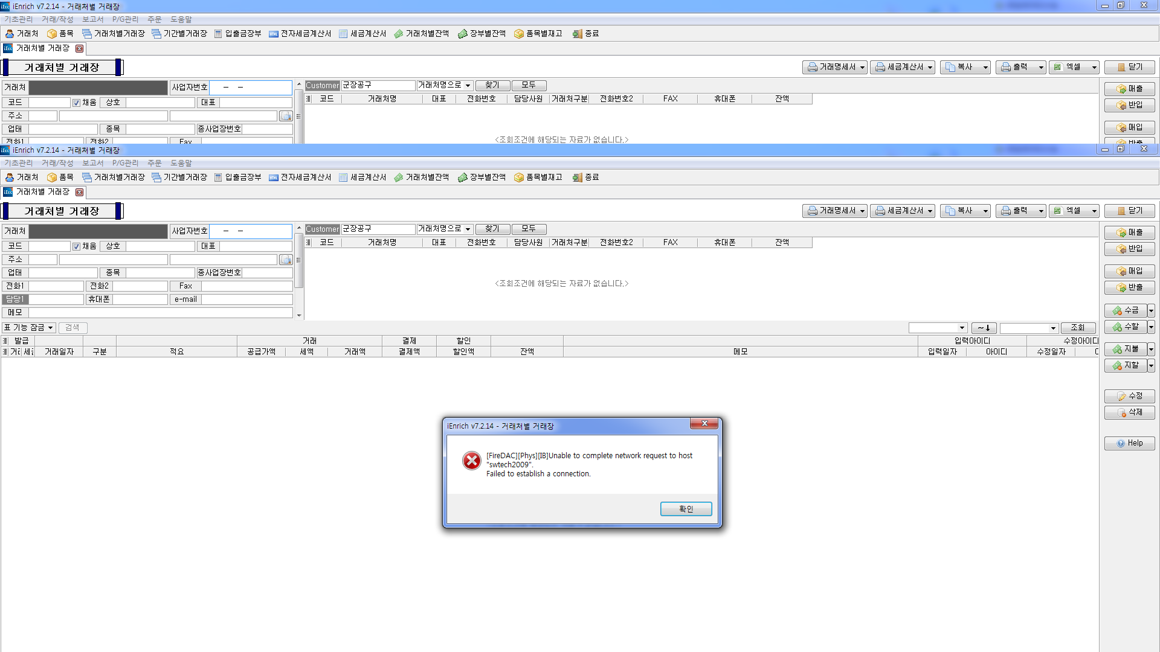The image size is (1160, 652).
Task: Click scrollbar beside customer form in lower window
Action: pos(298,260)
